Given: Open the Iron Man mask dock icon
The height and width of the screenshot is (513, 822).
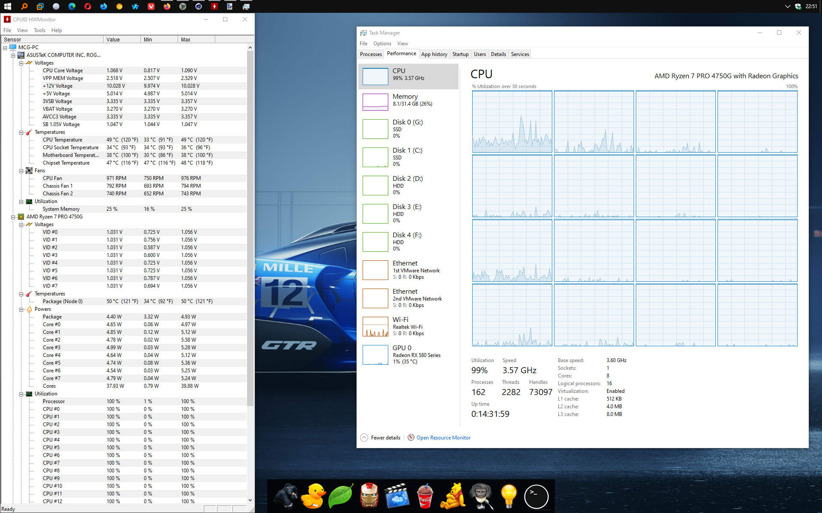Looking at the screenshot, I should coord(369,496).
